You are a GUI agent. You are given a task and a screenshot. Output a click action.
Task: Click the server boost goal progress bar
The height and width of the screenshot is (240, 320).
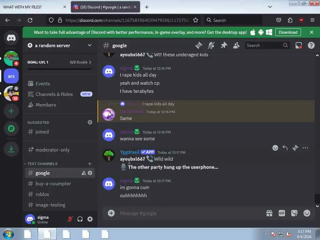click(x=59, y=69)
